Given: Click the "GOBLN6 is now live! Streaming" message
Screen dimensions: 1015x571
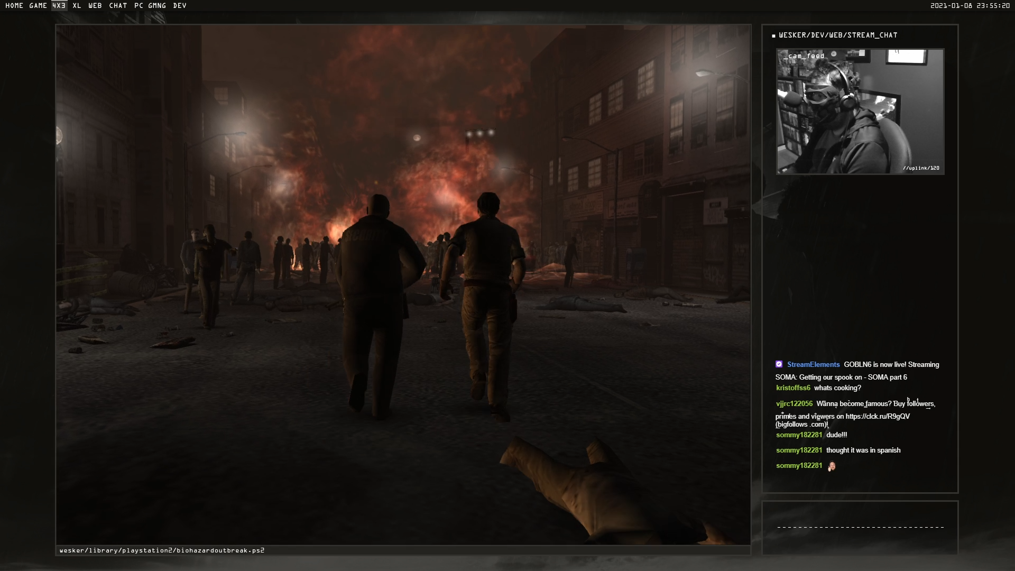Looking at the screenshot, I should (x=891, y=365).
